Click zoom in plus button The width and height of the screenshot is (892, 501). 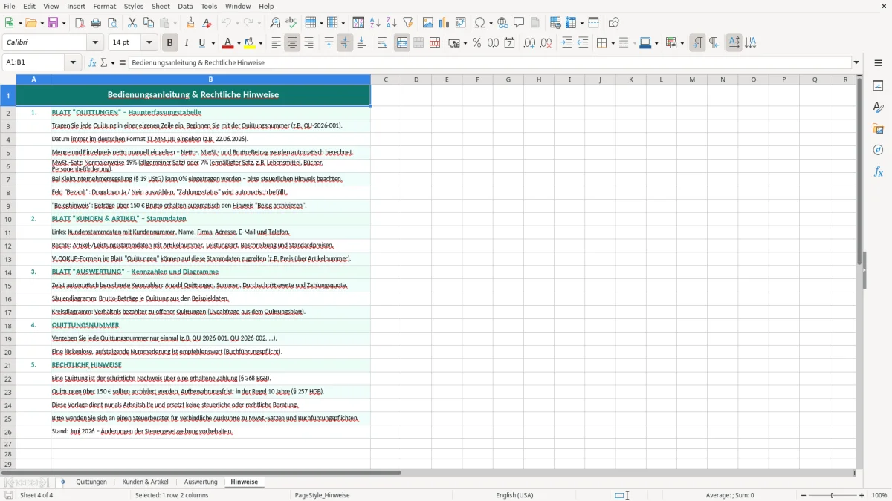[862, 495]
